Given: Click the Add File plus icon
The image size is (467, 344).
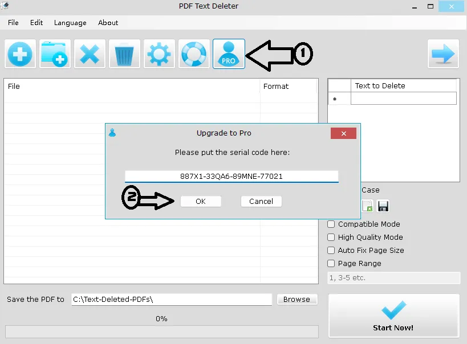Looking at the screenshot, I should coord(21,55).
